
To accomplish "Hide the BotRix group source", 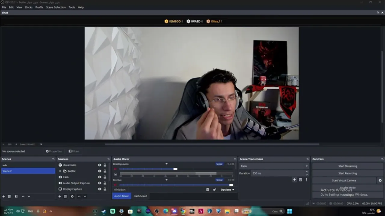I will 100,171.
